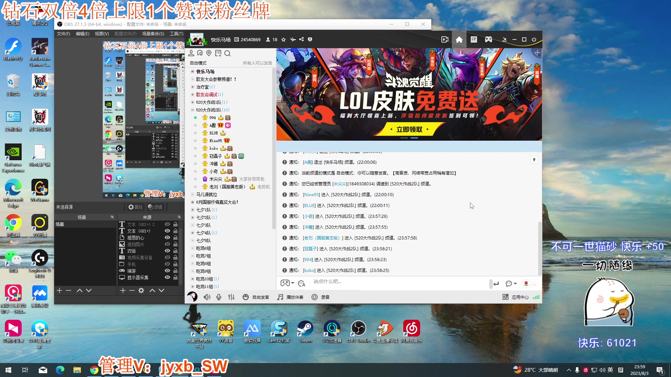Open the YY home tab icon

coord(459,39)
